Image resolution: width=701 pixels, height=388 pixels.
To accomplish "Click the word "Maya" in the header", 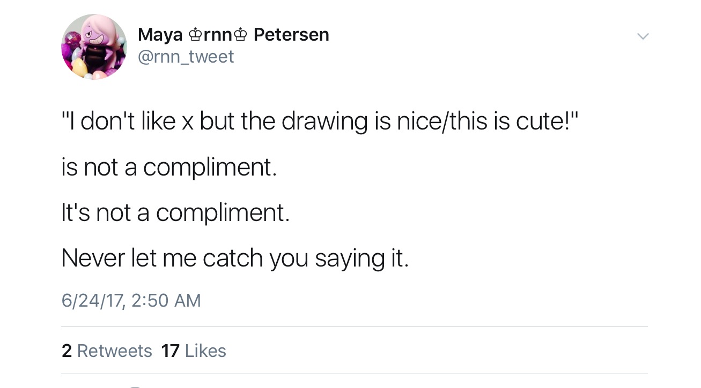I will [160, 35].
